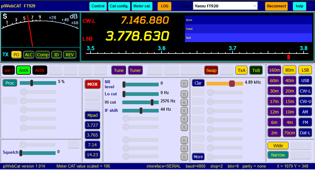Switch to AM mode
Screen dimensions: 315x170
pyautogui.click(x=305, y=112)
